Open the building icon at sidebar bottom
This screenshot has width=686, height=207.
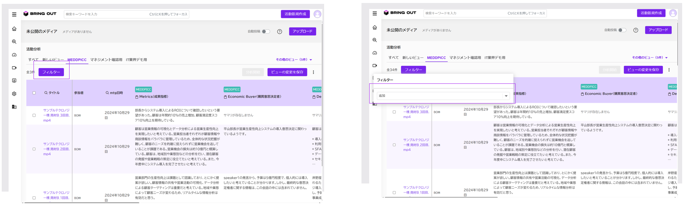14,107
